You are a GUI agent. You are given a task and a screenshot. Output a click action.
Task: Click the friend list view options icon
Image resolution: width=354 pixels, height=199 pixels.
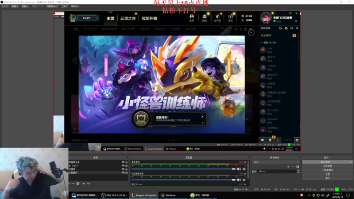point(292,28)
